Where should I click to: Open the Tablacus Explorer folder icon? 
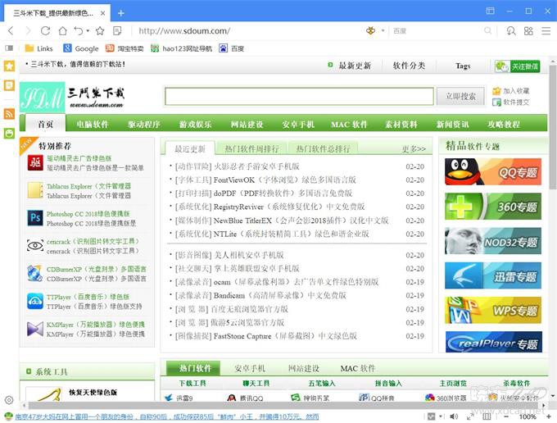click(x=35, y=190)
